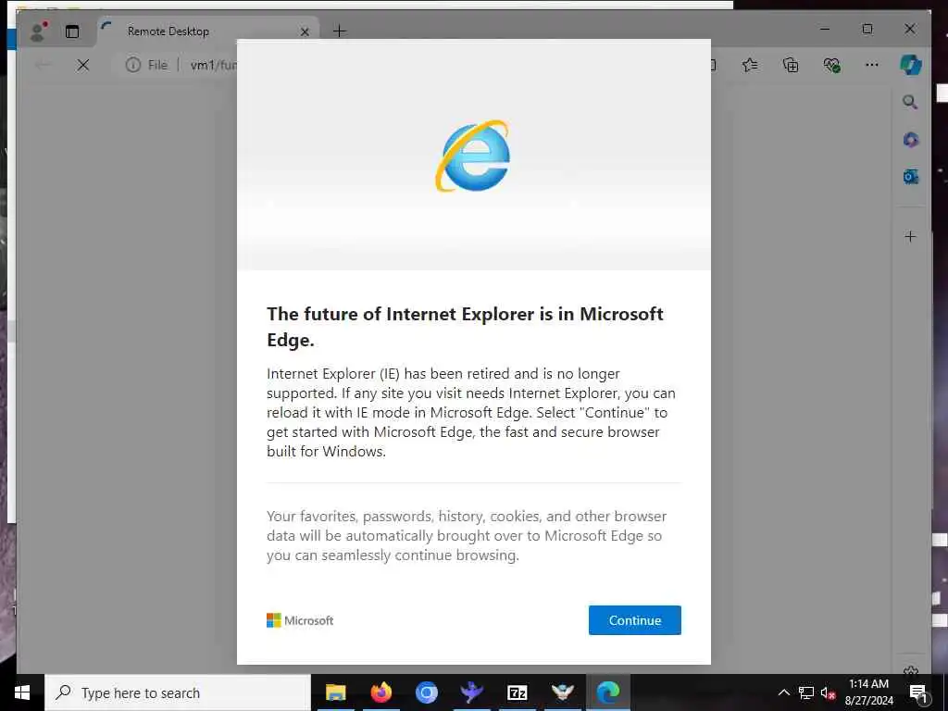Open sidebar settings gear icon
This screenshot has width=948, height=711.
click(x=911, y=670)
